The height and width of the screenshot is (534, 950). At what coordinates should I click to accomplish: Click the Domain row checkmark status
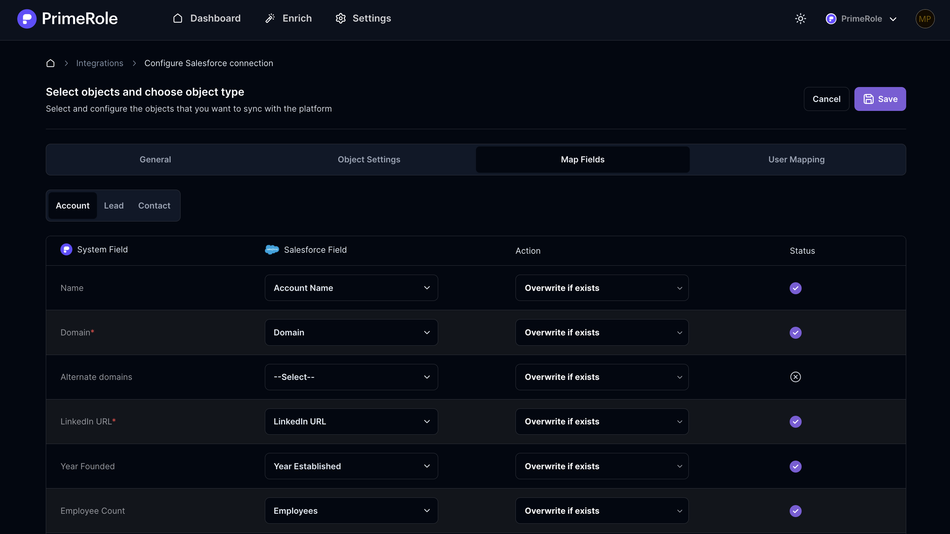pos(795,332)
